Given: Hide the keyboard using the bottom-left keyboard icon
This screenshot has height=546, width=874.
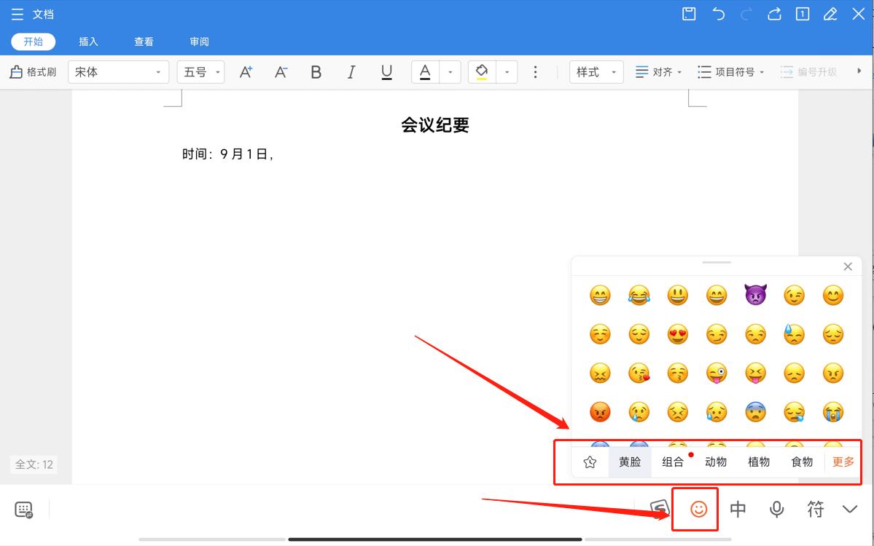Looking at the screenshot, I should click(x=25, y=510).
